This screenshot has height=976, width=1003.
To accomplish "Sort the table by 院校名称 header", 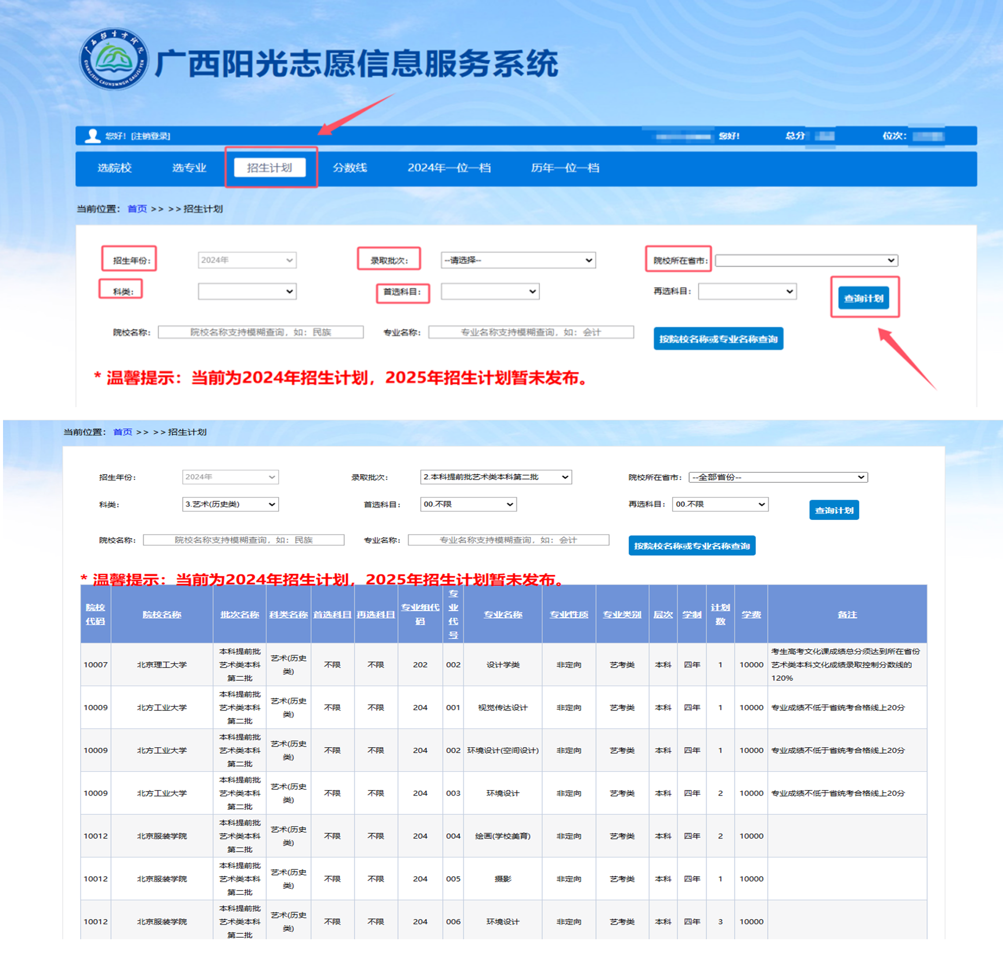I will (x=161, y=614).
